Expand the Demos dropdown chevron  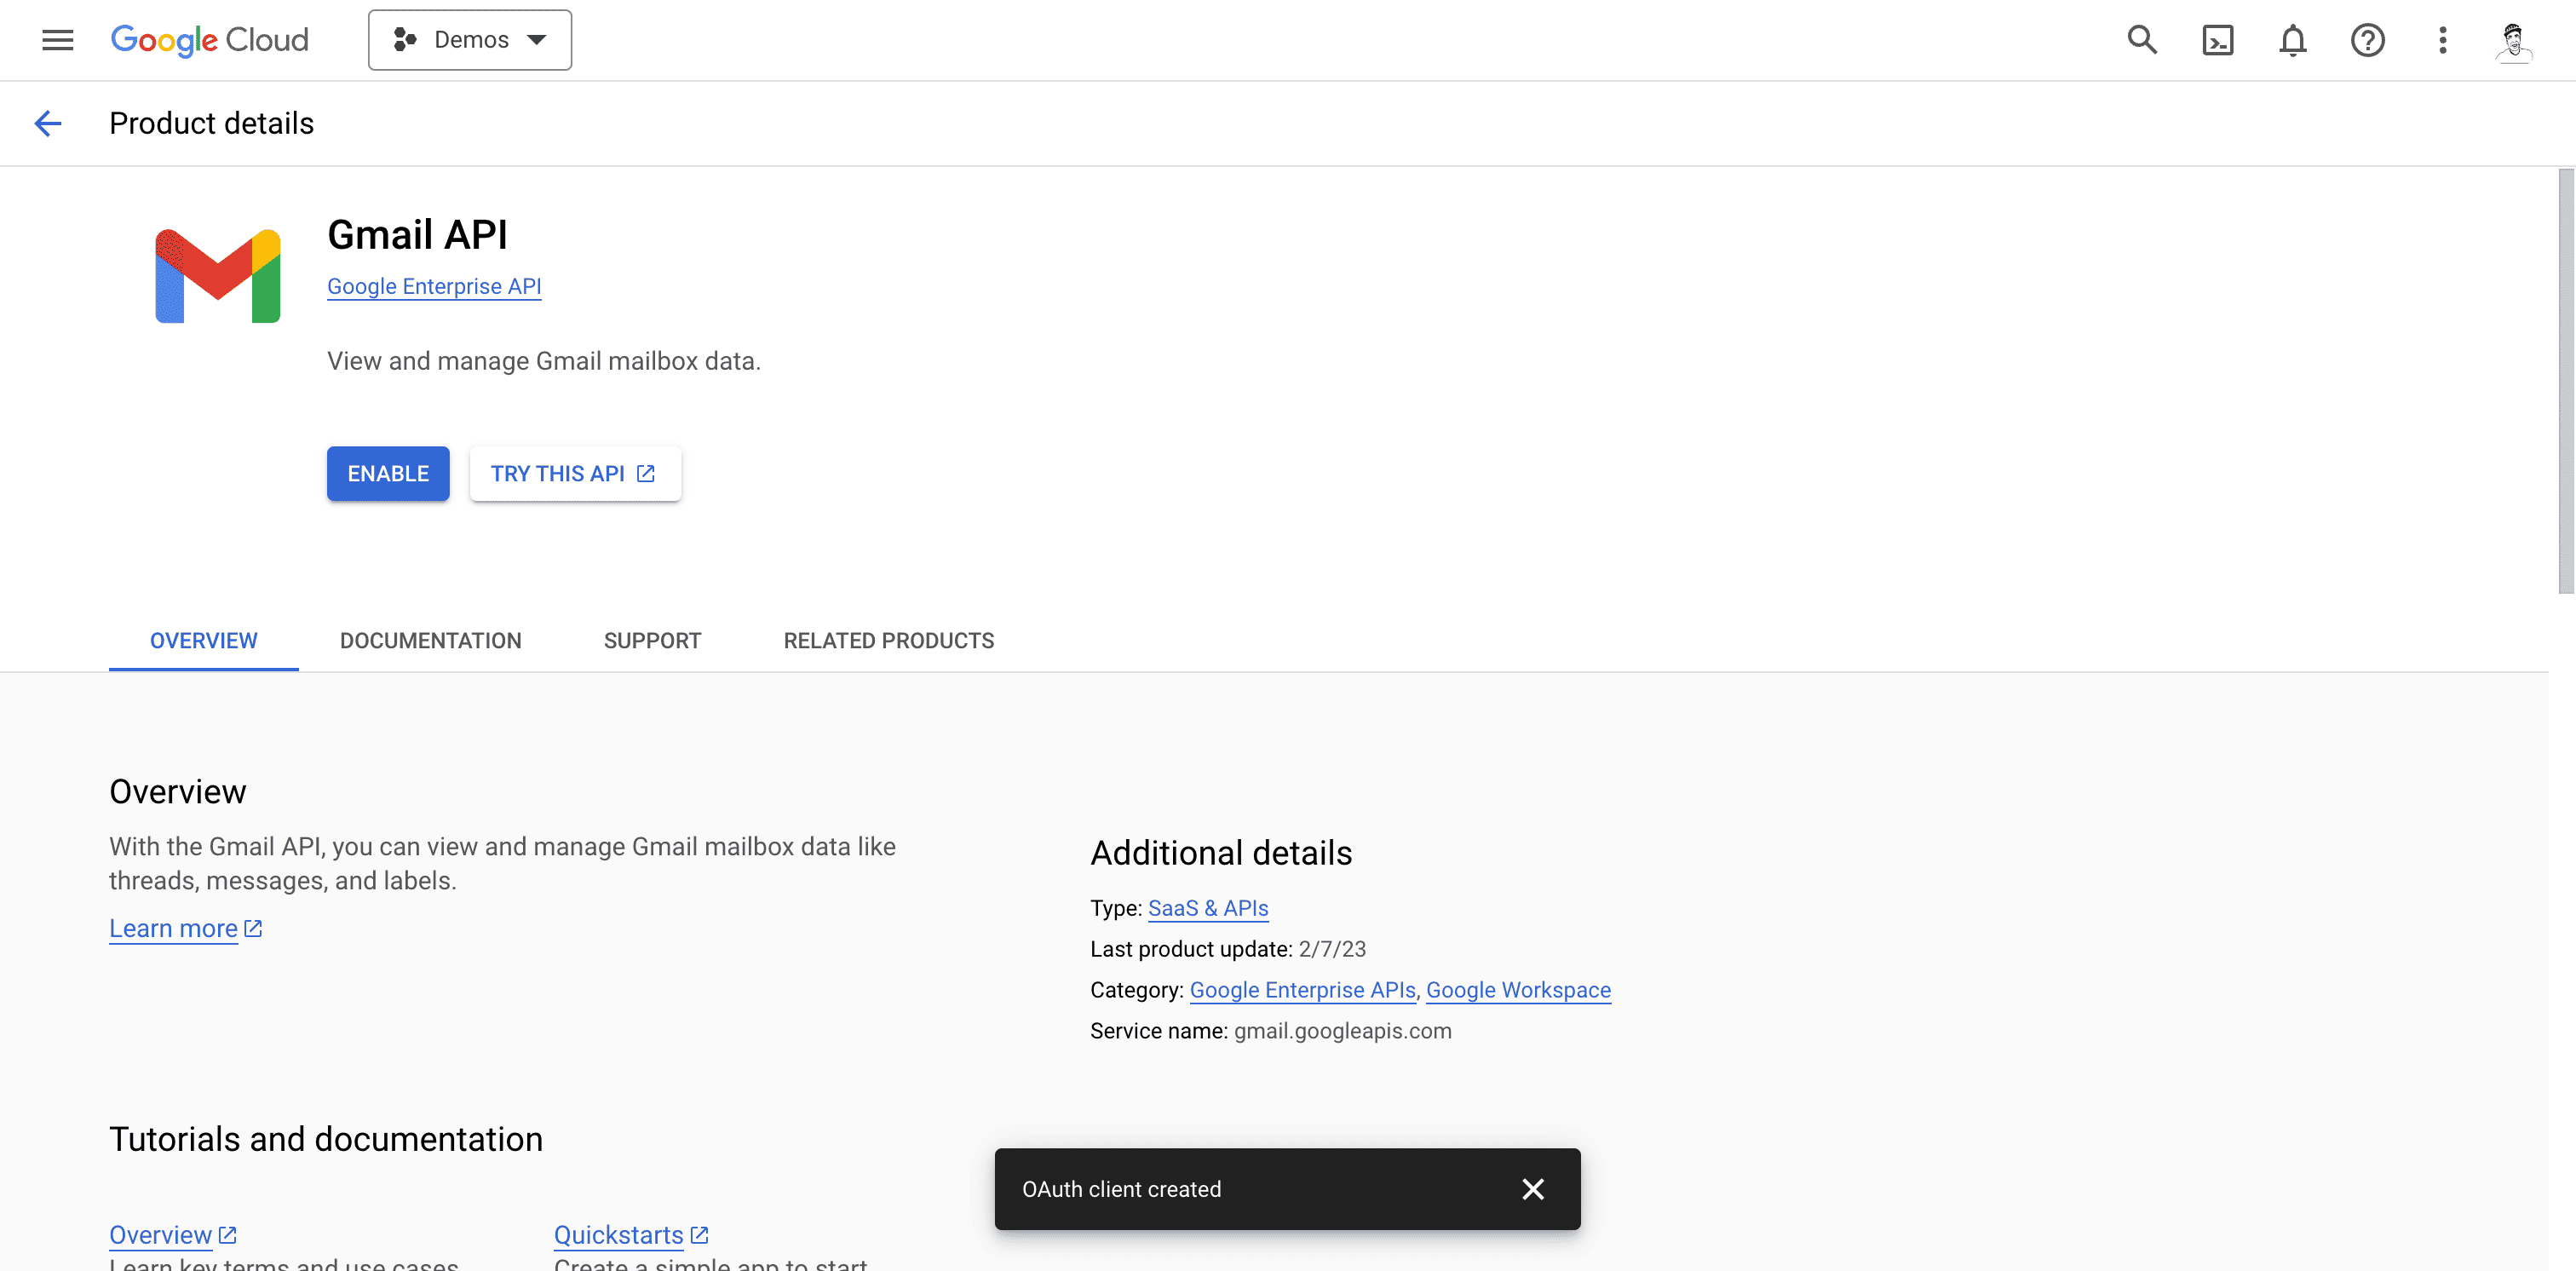[x=538, y=39]
